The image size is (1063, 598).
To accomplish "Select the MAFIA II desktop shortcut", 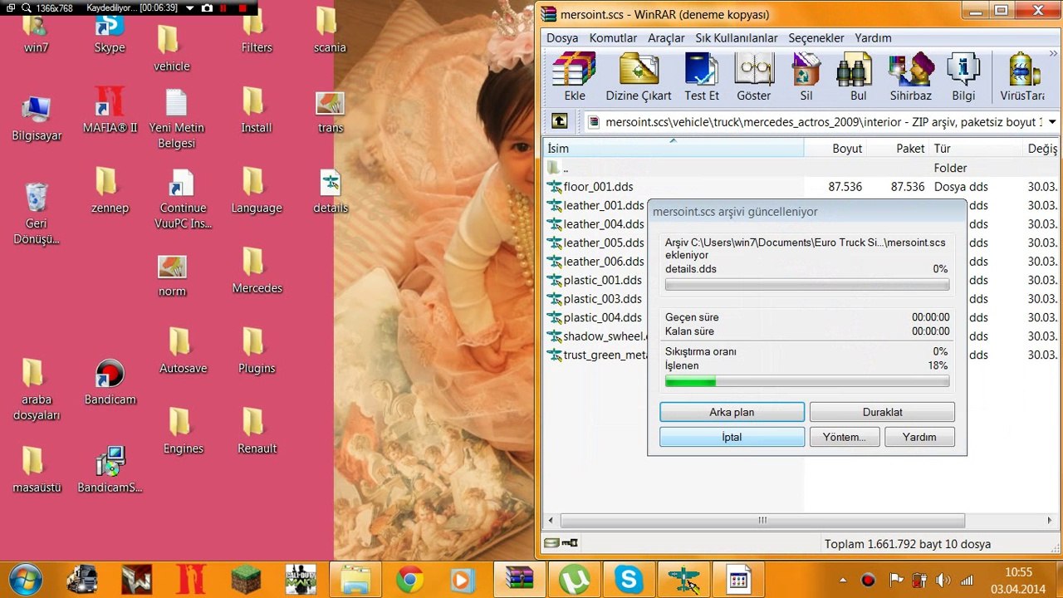I will tap(110, 111).
